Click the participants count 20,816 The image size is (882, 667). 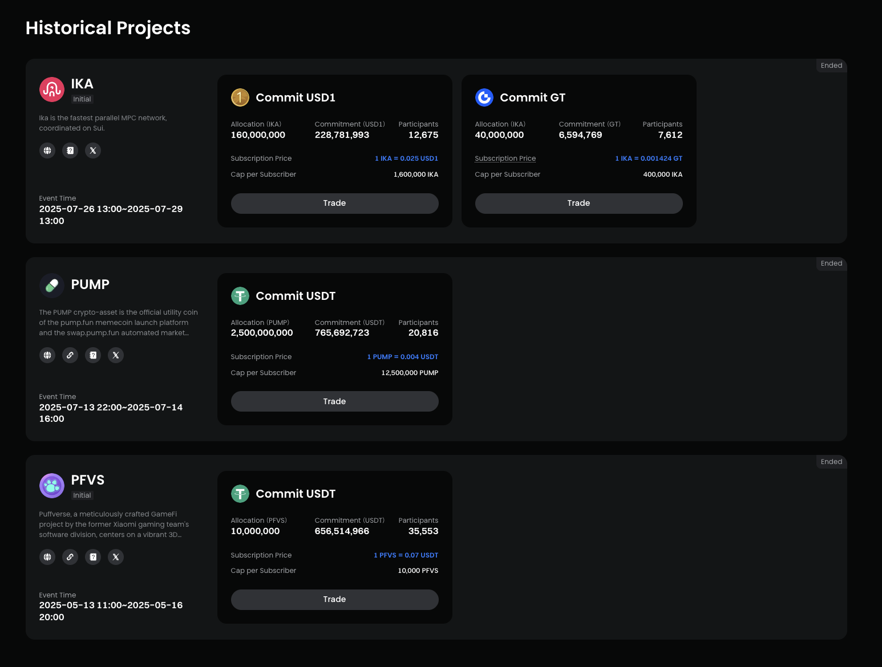pyautogui.click(x=423, y=333)
